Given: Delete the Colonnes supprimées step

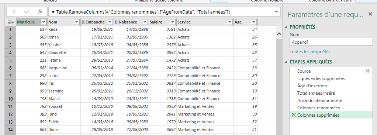Looking at the screenshot, I should 293,115.
